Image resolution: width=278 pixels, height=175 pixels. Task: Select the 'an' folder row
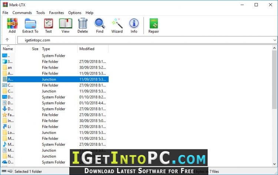(55, 67)
